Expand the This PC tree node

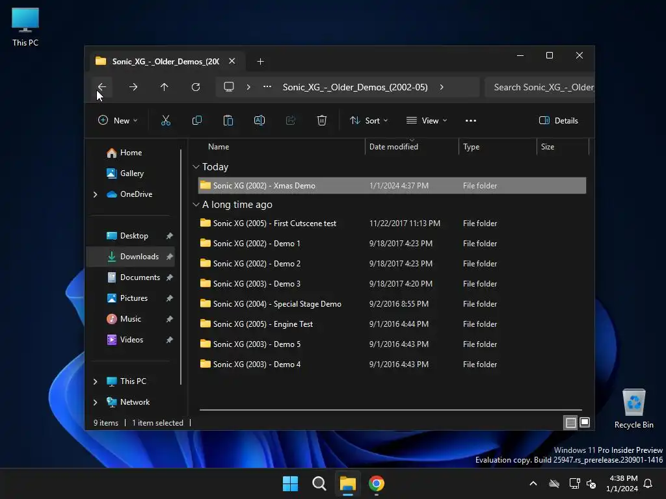(x=95, y=381)
